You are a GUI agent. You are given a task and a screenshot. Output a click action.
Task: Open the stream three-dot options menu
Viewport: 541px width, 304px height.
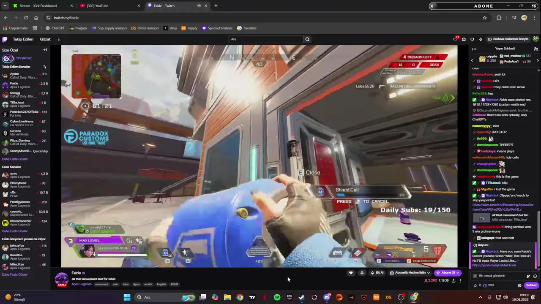point(460,280)
